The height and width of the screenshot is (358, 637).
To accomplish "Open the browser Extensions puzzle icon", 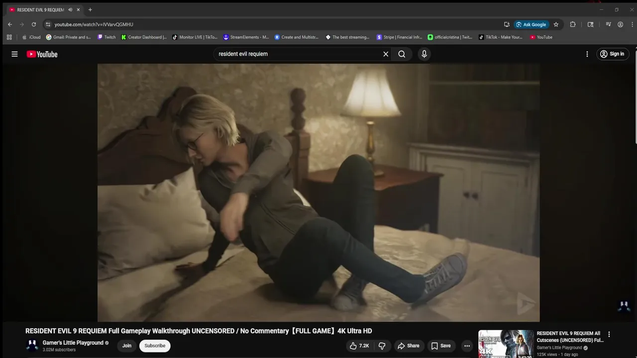I will click(x=573, y=24).
